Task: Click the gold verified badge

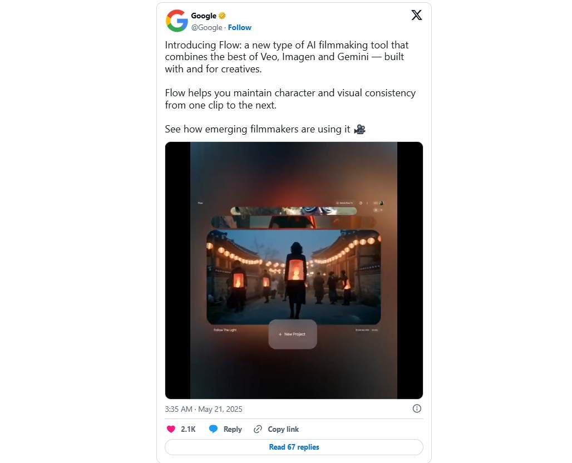Action: point(222,16)
